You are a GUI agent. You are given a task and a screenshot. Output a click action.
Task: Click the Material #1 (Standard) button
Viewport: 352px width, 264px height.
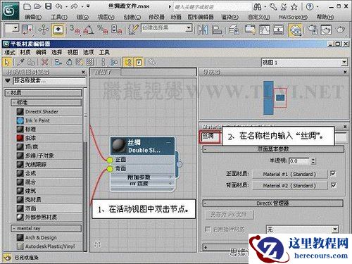pyautogui.click(x=289, y=174)
